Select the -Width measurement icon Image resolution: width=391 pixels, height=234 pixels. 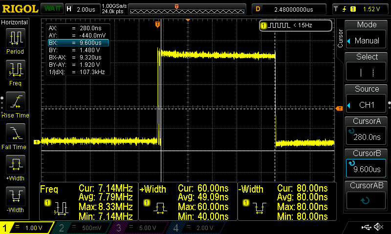coord(15,198)
